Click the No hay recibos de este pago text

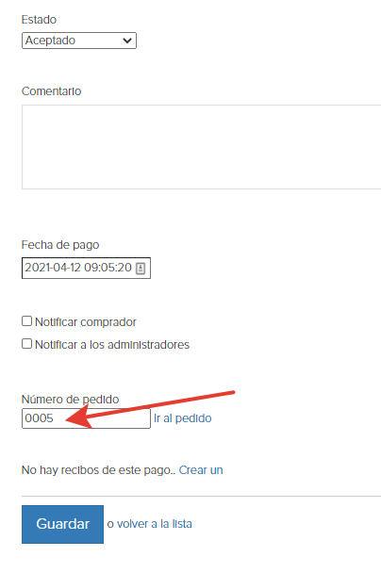98,470
